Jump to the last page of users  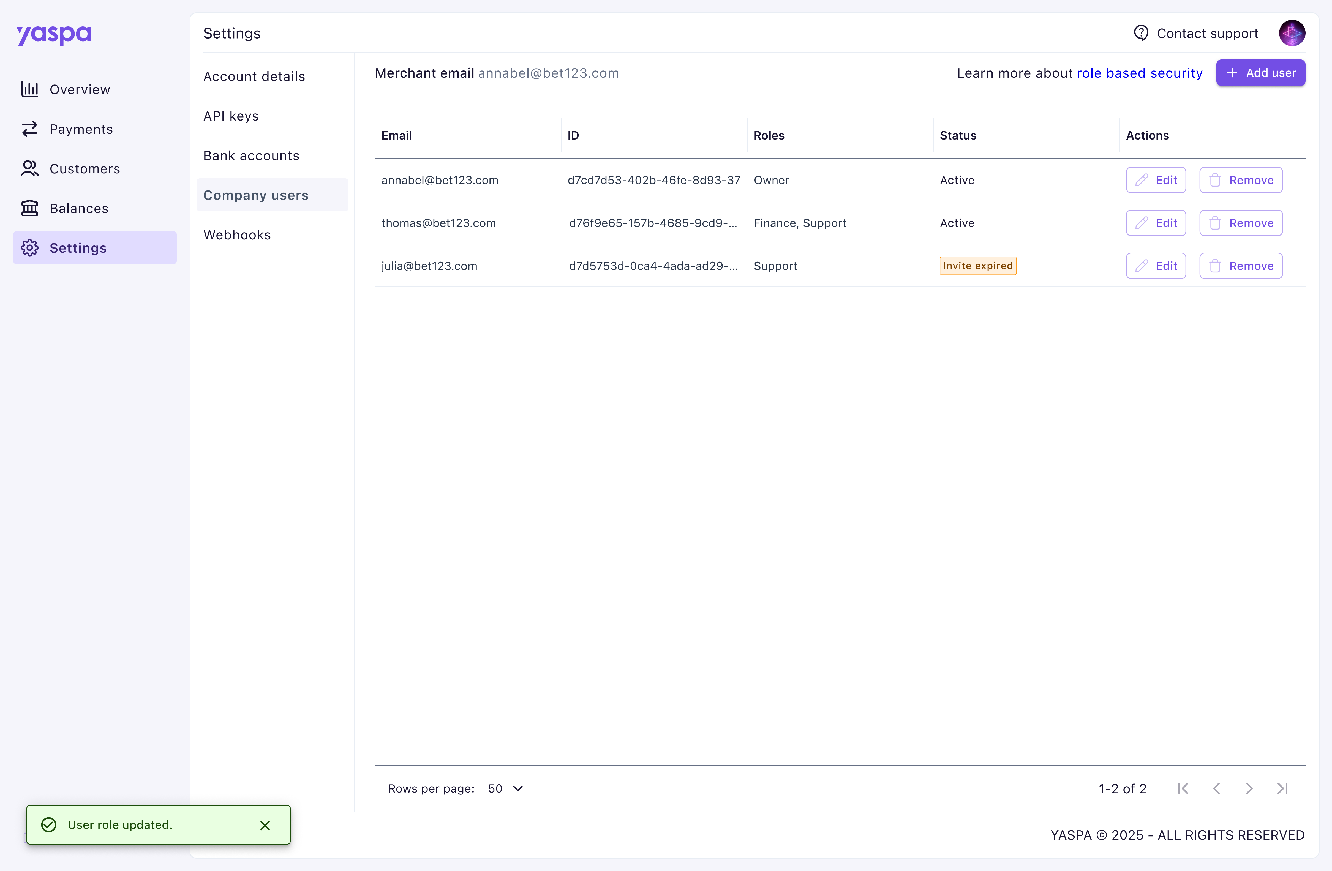(x=1282, y=788)
